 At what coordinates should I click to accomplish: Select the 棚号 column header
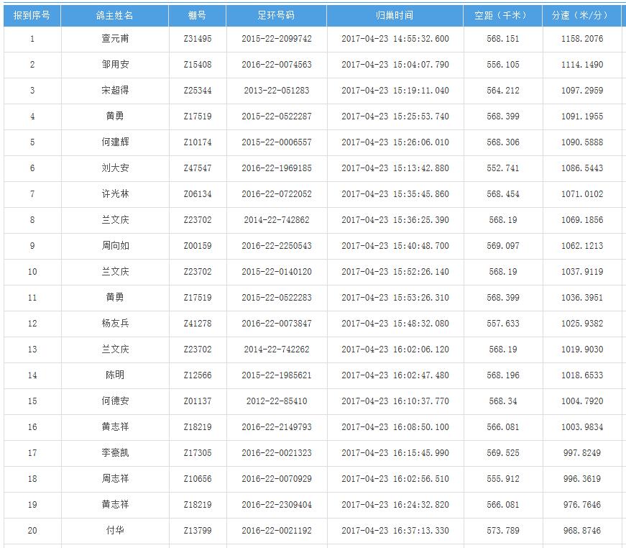pyautogui.click(x=197, y=15)
